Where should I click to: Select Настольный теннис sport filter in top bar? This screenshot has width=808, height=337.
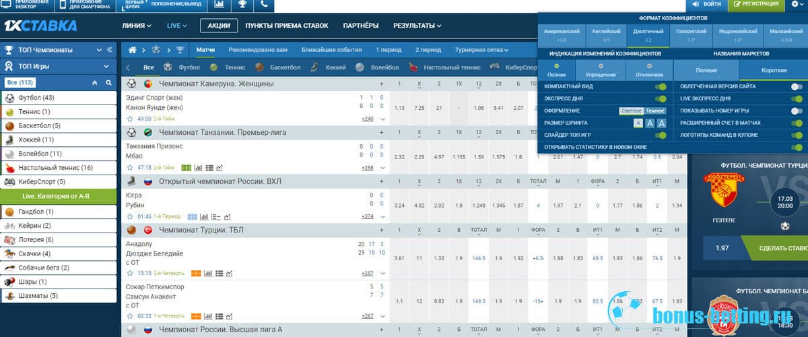[444, 67]
